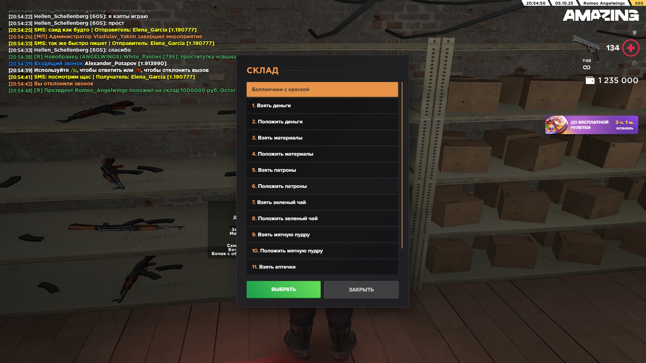Choose 9. Взять мятную пудру

[x=322, y=235]
